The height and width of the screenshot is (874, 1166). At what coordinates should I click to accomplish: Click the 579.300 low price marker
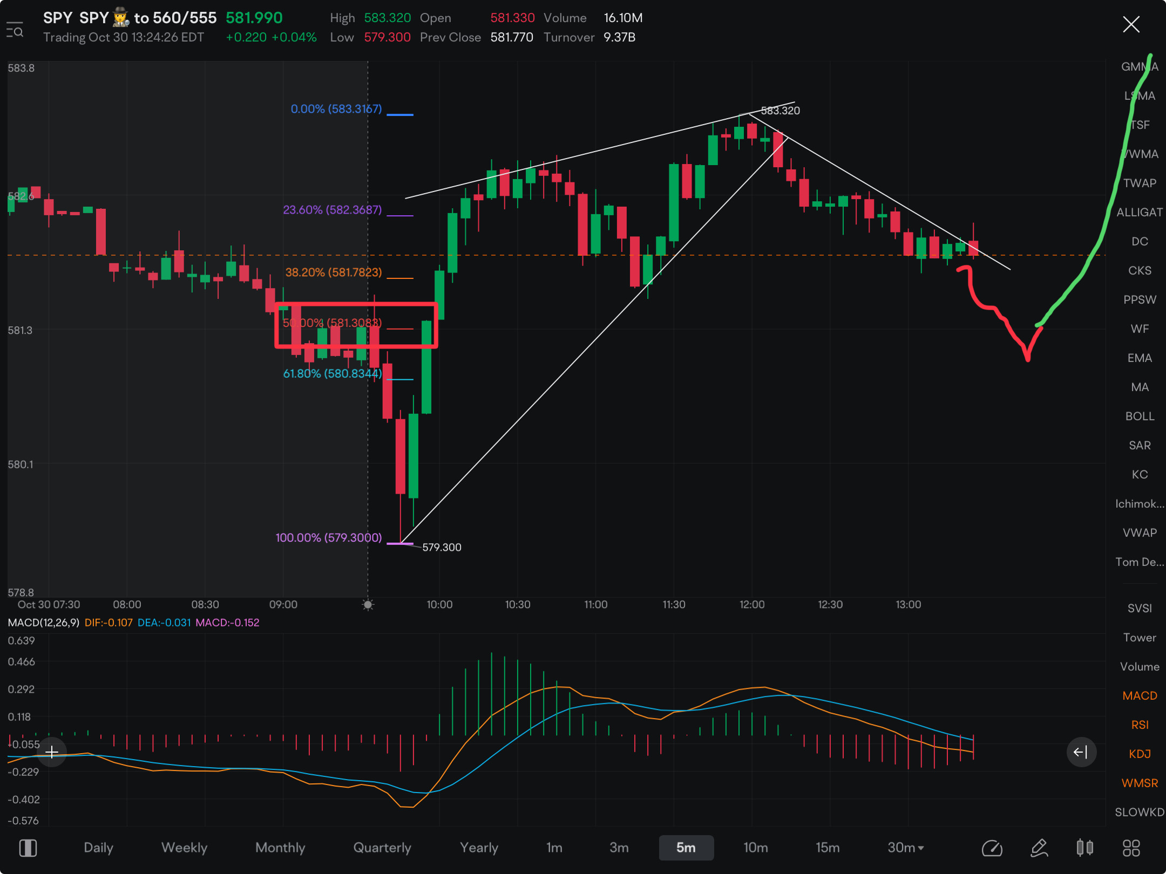442,548
